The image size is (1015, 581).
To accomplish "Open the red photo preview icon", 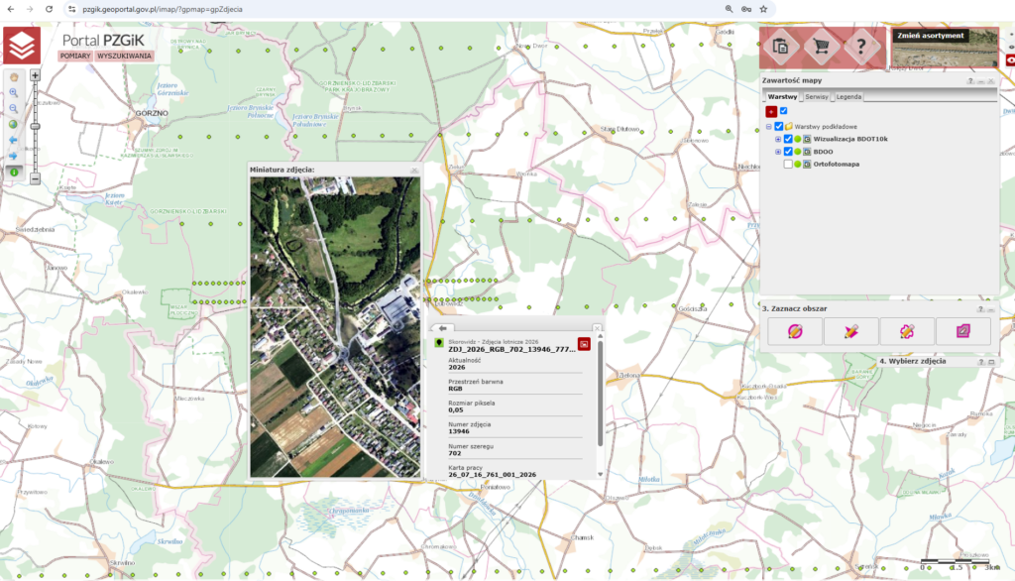I will pos(584,344).
